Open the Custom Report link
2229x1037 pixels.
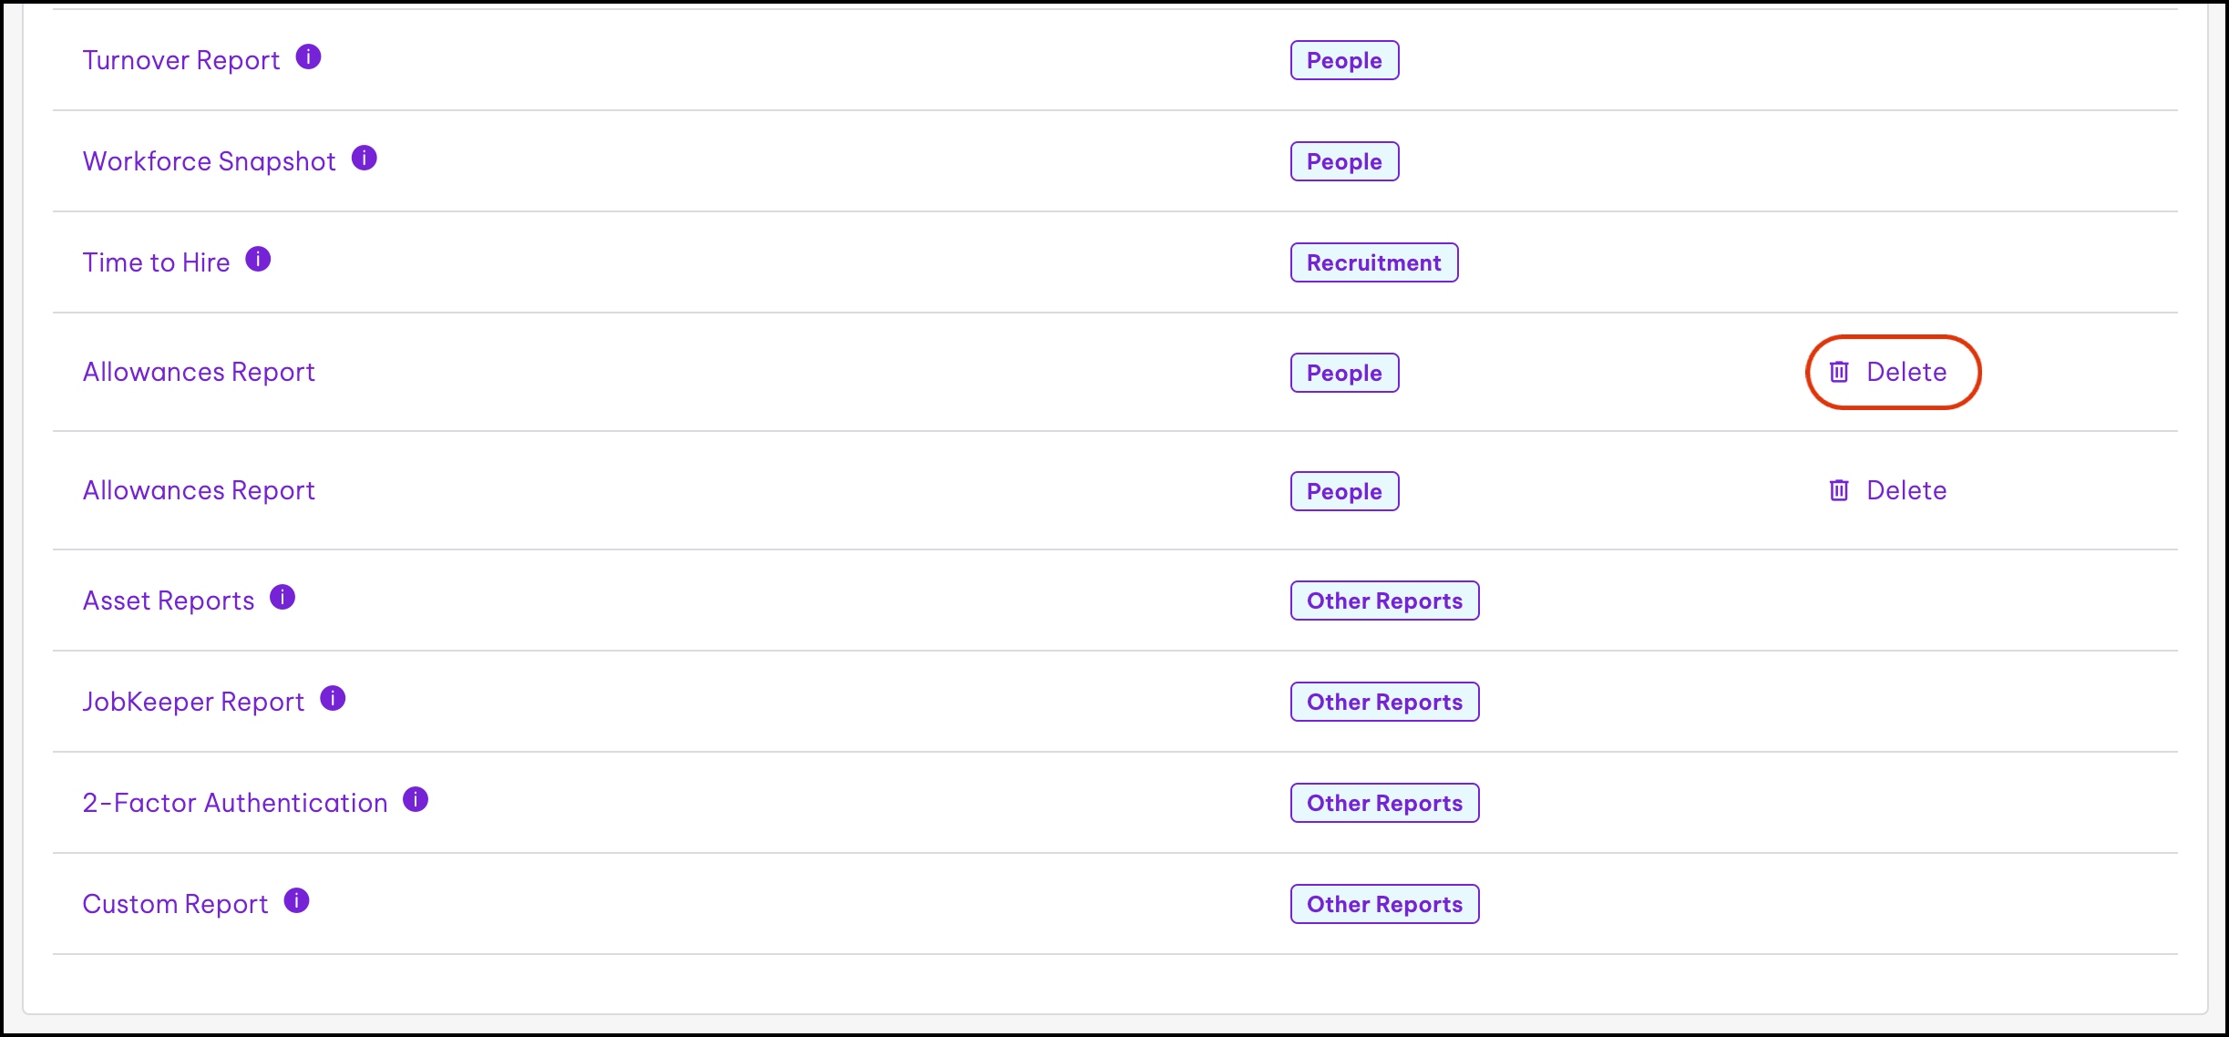(x=175, y=904)
